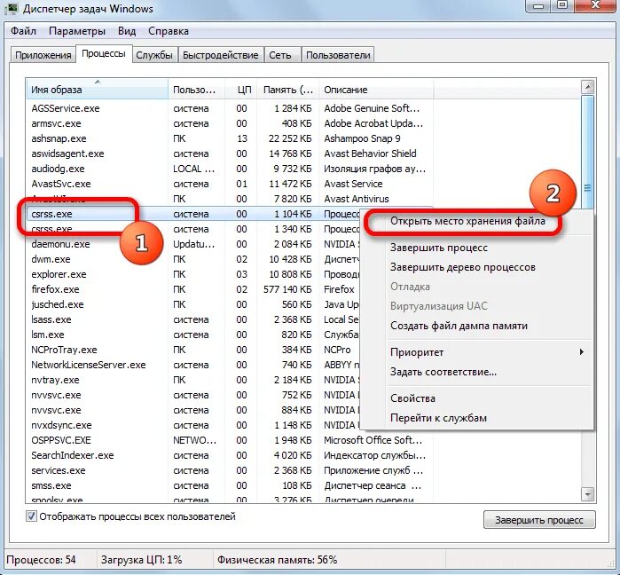Screen dimensions: 620x575
Task: Select the NetworkLicenseServer.exe process
Action: click(89, 365)
